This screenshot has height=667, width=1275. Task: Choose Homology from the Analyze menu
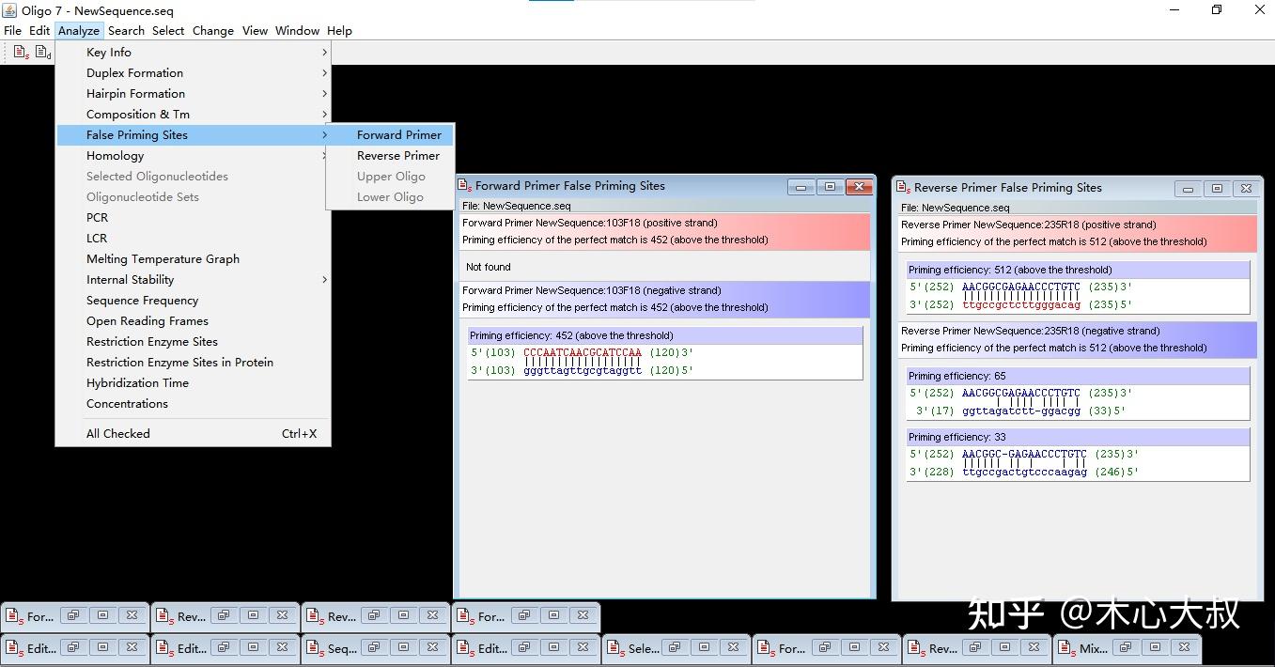[193, 156]
